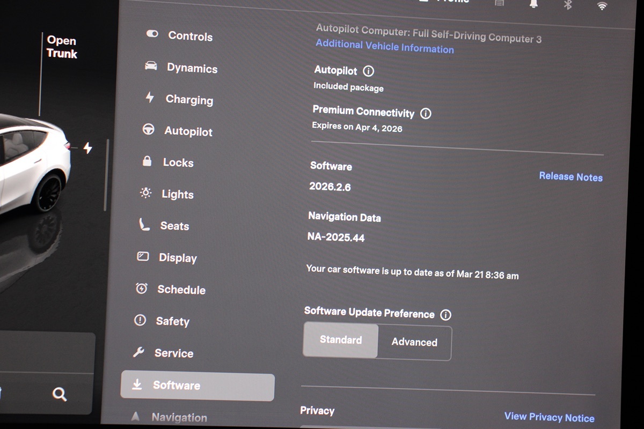The image size is (644, 429).
Task: Click the Seats seat icon
Action: [144, 224]
